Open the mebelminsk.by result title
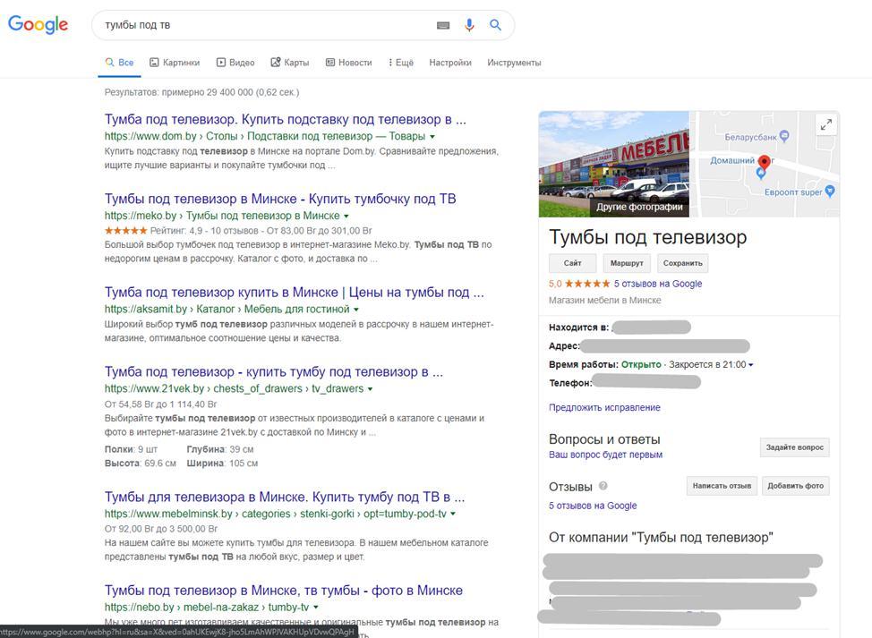Viewport: 872px width, 638px height. (x=285, y=497)
